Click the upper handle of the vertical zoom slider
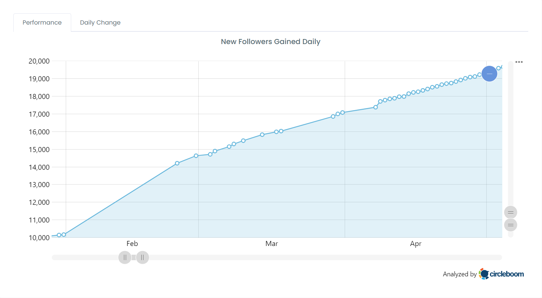 click(510, 212)
